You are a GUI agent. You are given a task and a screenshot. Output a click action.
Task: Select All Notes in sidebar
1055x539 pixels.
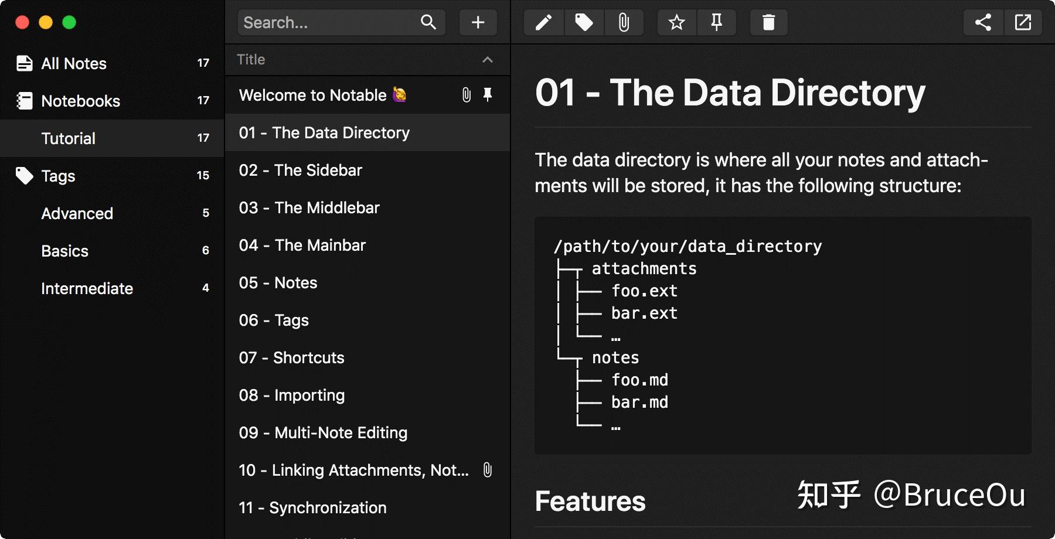tap(74, 63)
